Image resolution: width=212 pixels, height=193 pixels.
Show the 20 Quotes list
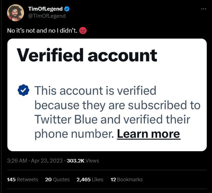pos(57,180)
